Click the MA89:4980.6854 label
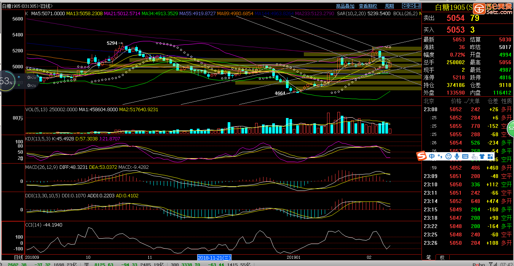 click(235, 13)
